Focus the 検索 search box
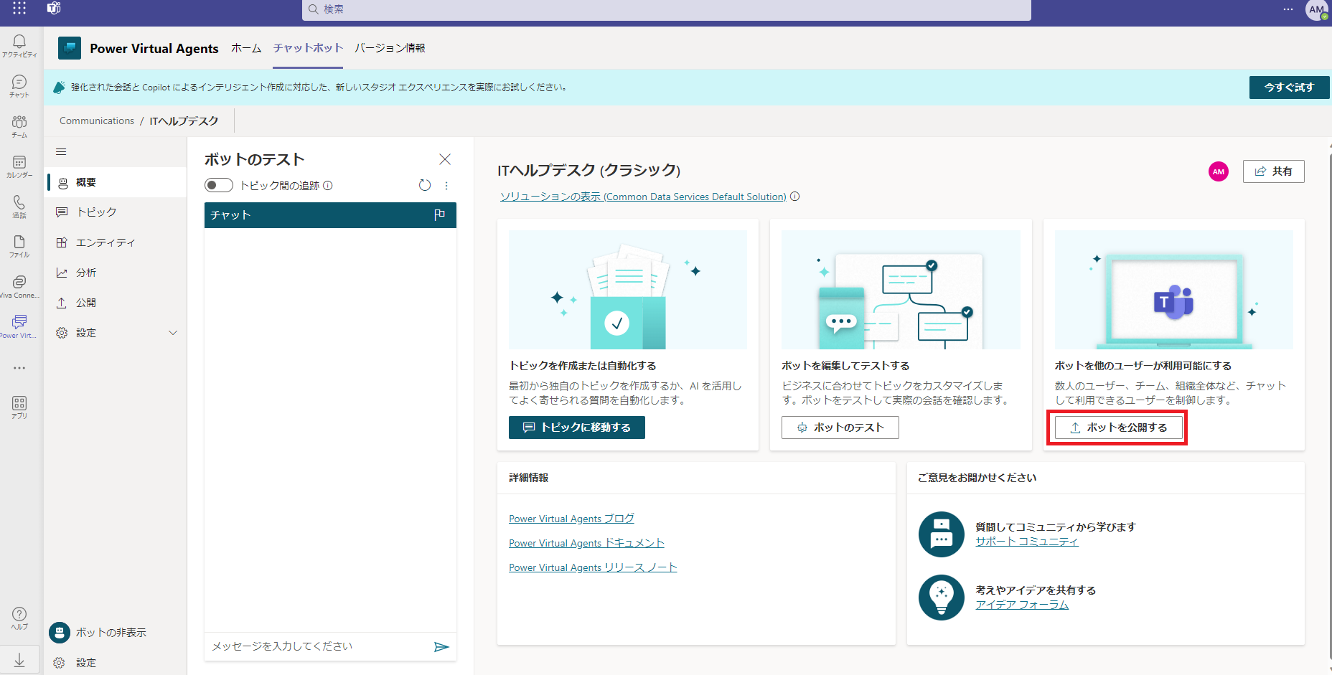Image resolution: width=1332 pixels, height=675 pixels. 667,9
